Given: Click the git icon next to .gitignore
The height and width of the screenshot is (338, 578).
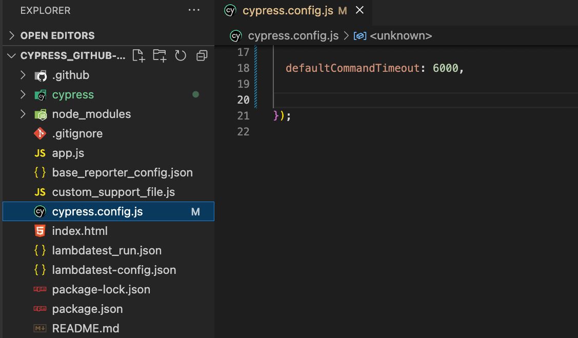Looking at the screenshot, I should (x=40, y=133).
